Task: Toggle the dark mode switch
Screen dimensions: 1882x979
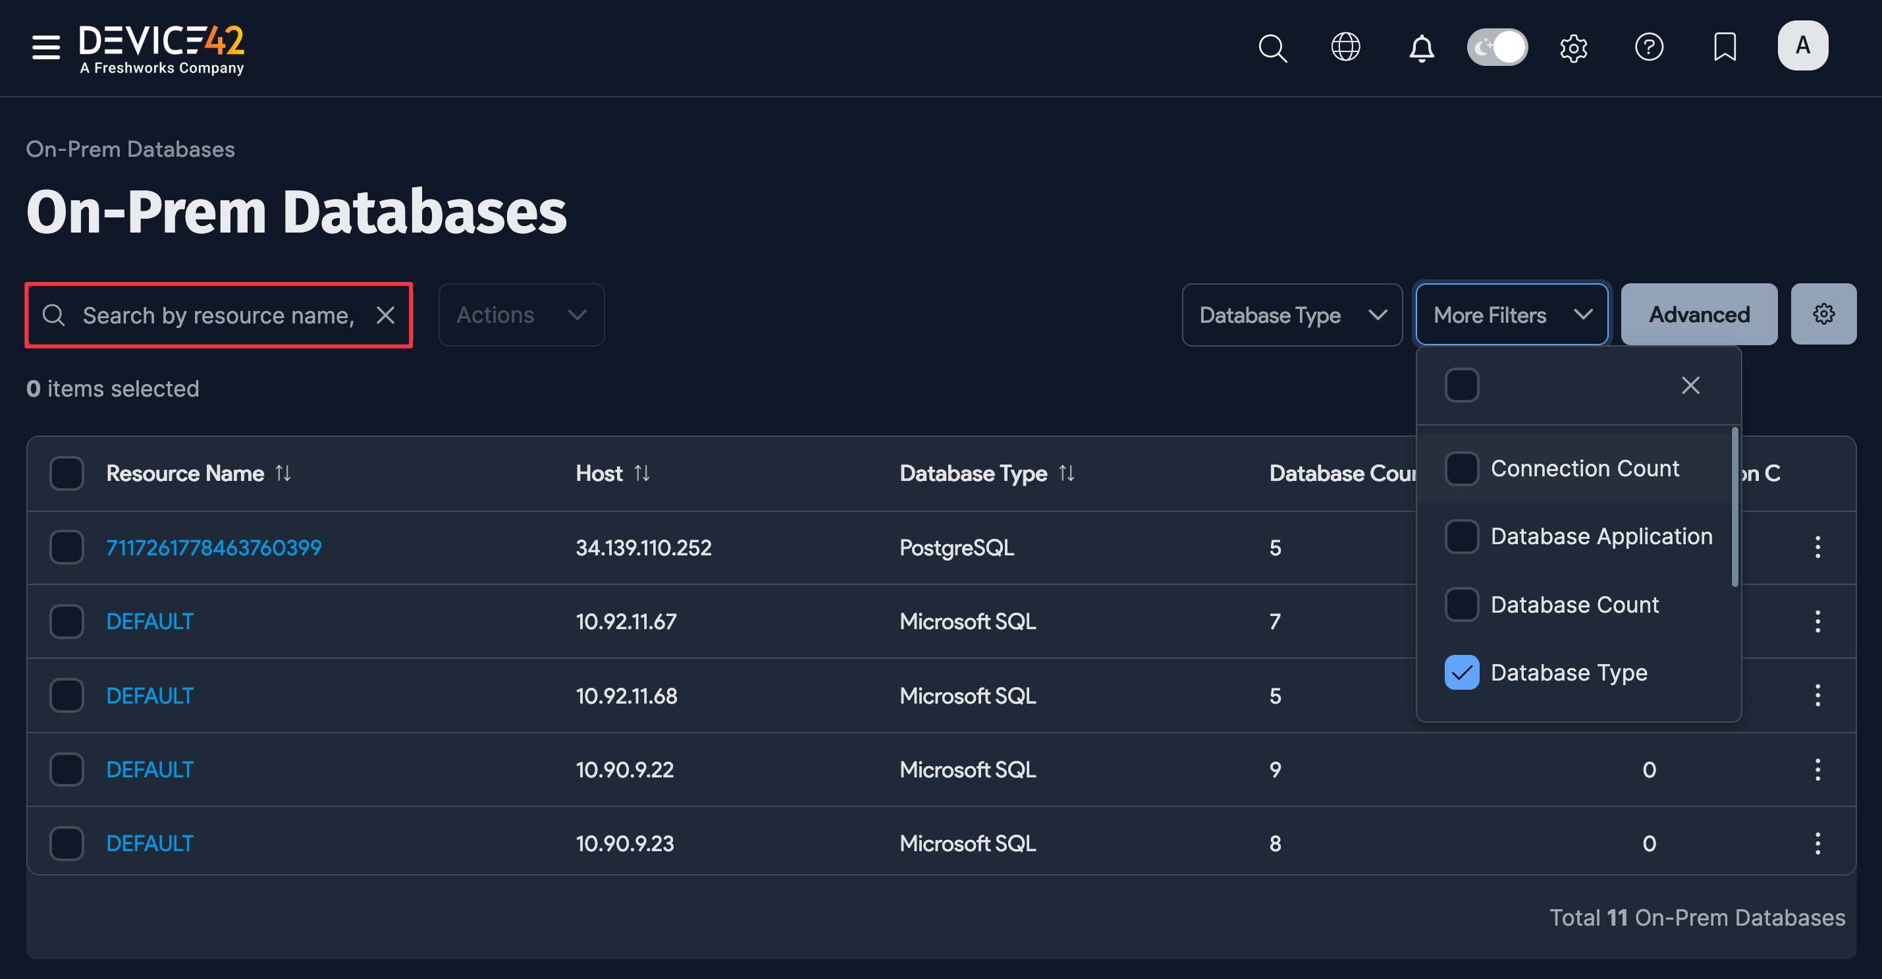Action: point(1497,46)
